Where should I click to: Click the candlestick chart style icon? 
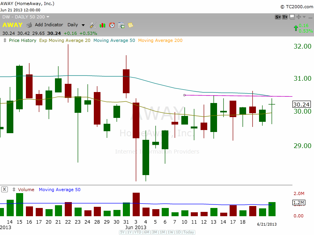point(102,25)
